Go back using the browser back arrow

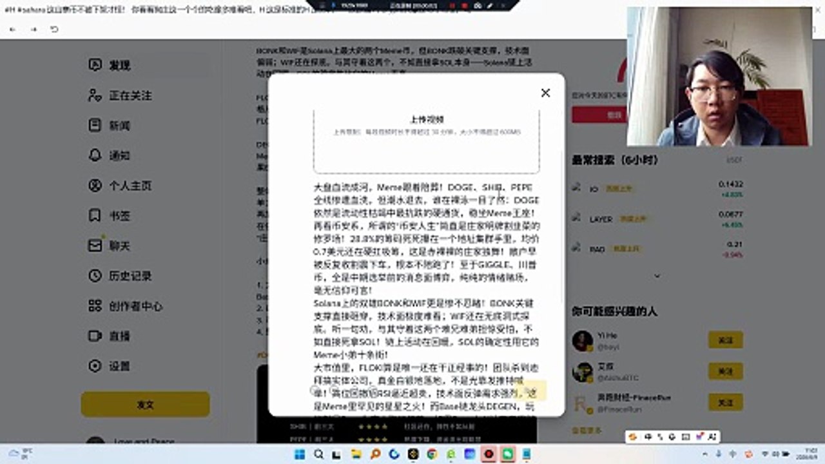tap(12, 30)
